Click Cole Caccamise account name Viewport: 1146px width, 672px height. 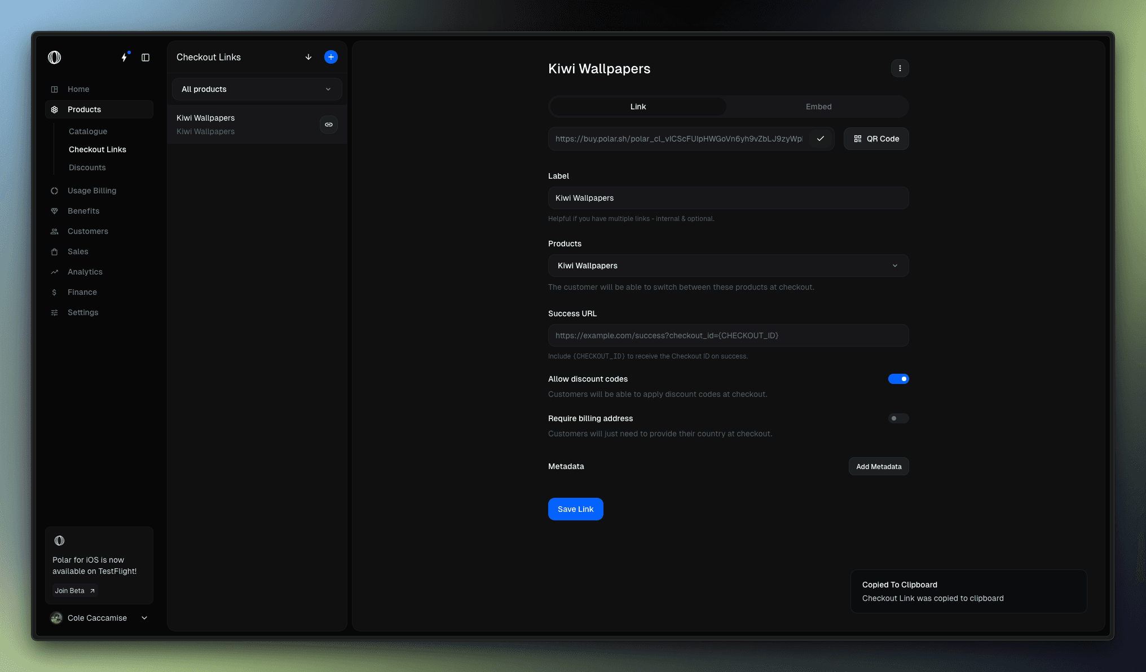[x=97, y=618]
